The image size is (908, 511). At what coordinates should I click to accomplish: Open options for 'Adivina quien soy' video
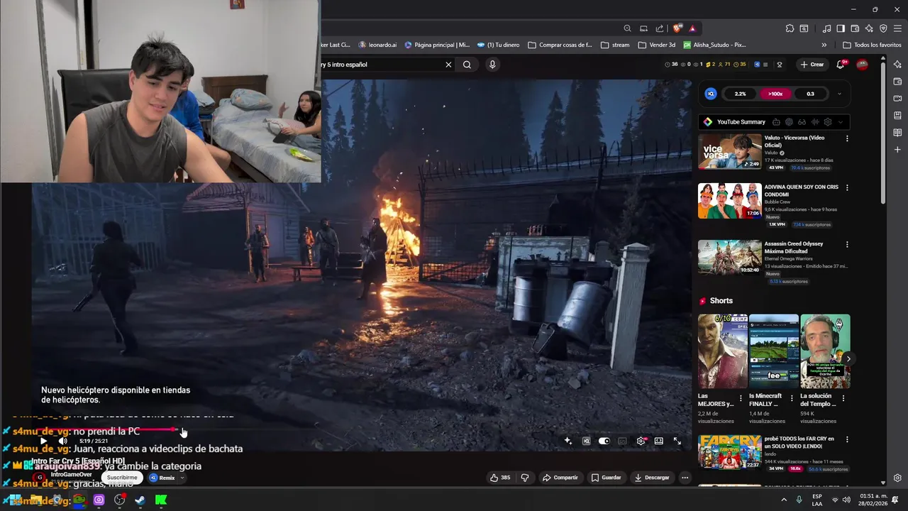(x=847, y=188)
